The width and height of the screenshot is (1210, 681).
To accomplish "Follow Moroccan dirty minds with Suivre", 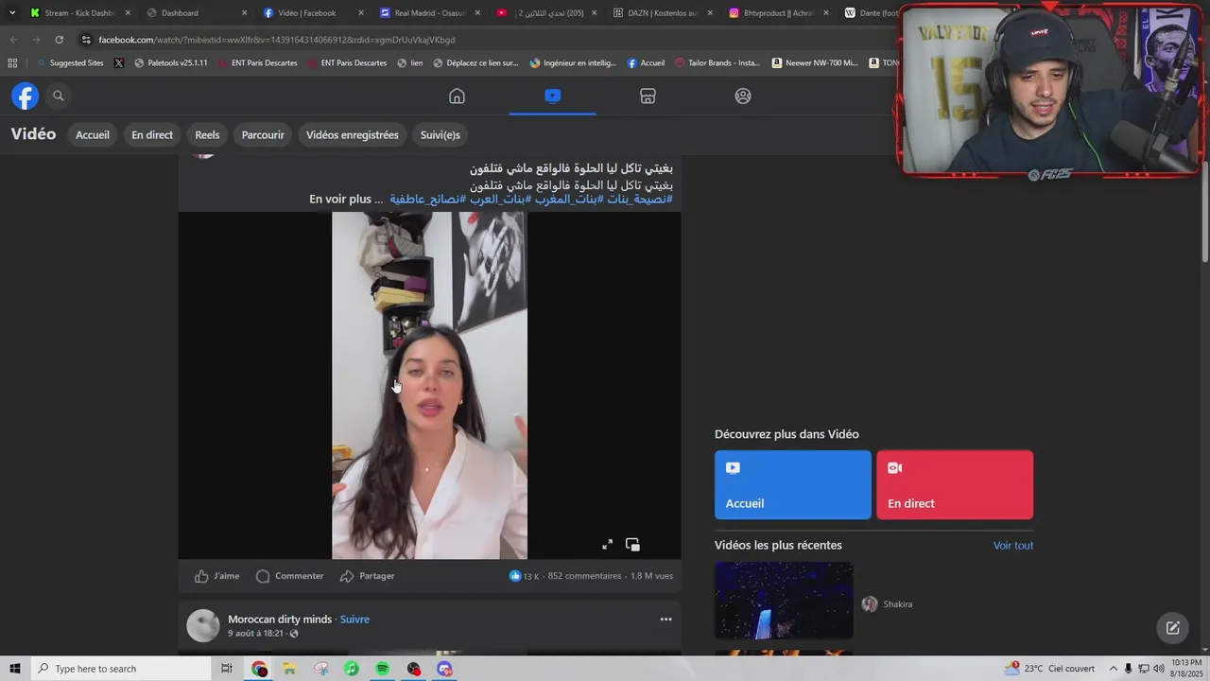I will coord(354,620).
